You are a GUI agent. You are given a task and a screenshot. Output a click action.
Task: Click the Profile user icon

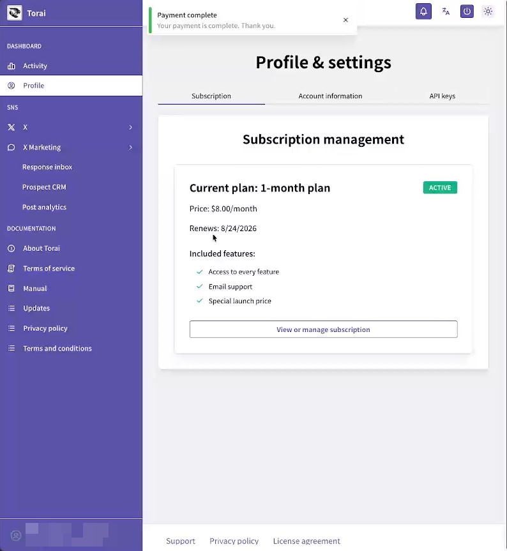pyautogui.click(x=11, y=86)
